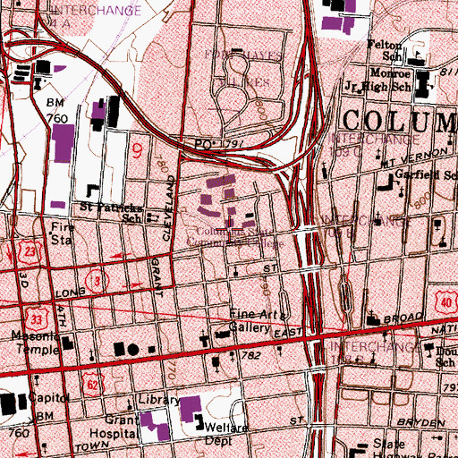Click the EAST street label near Broad
458x458 pixels.
[288, 332]
